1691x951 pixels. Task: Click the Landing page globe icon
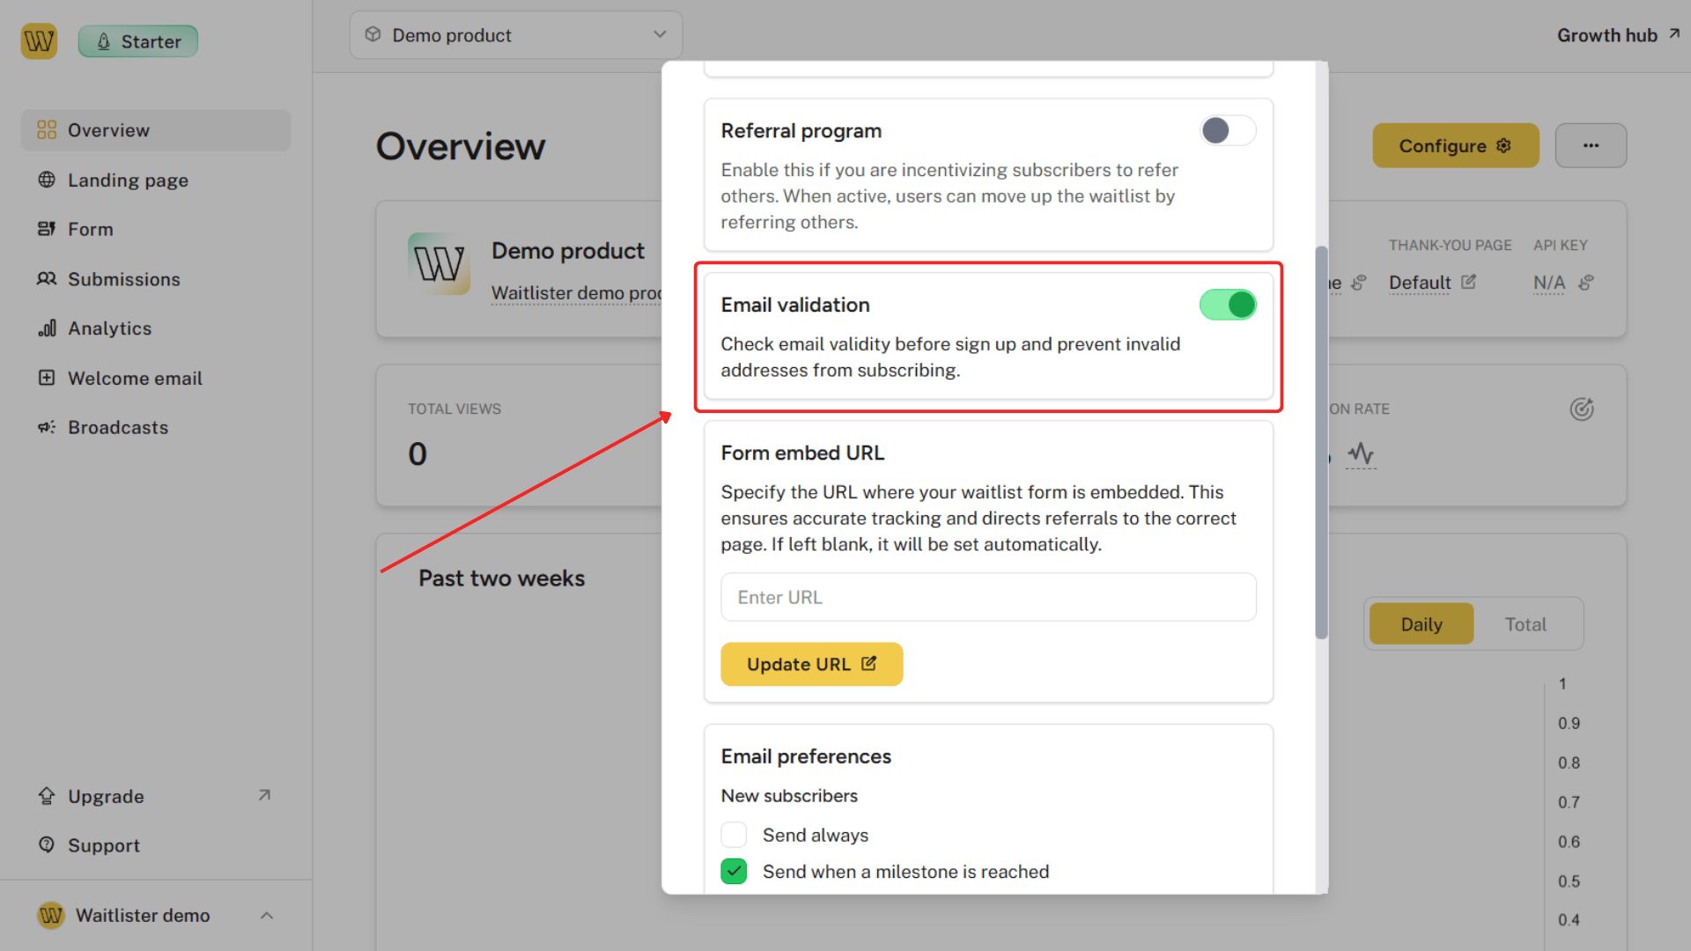point(47,180)
